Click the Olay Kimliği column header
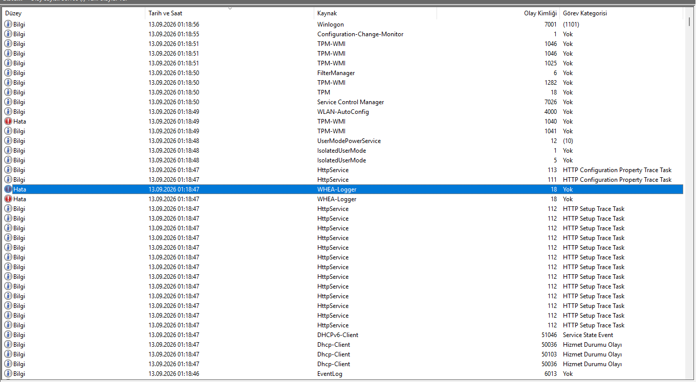696x382 pixels. coord(498,13)
